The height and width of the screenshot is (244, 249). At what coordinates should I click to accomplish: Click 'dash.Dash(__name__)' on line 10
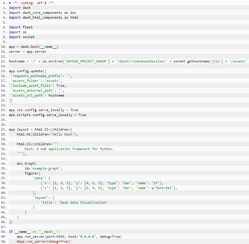click(39, 47)
